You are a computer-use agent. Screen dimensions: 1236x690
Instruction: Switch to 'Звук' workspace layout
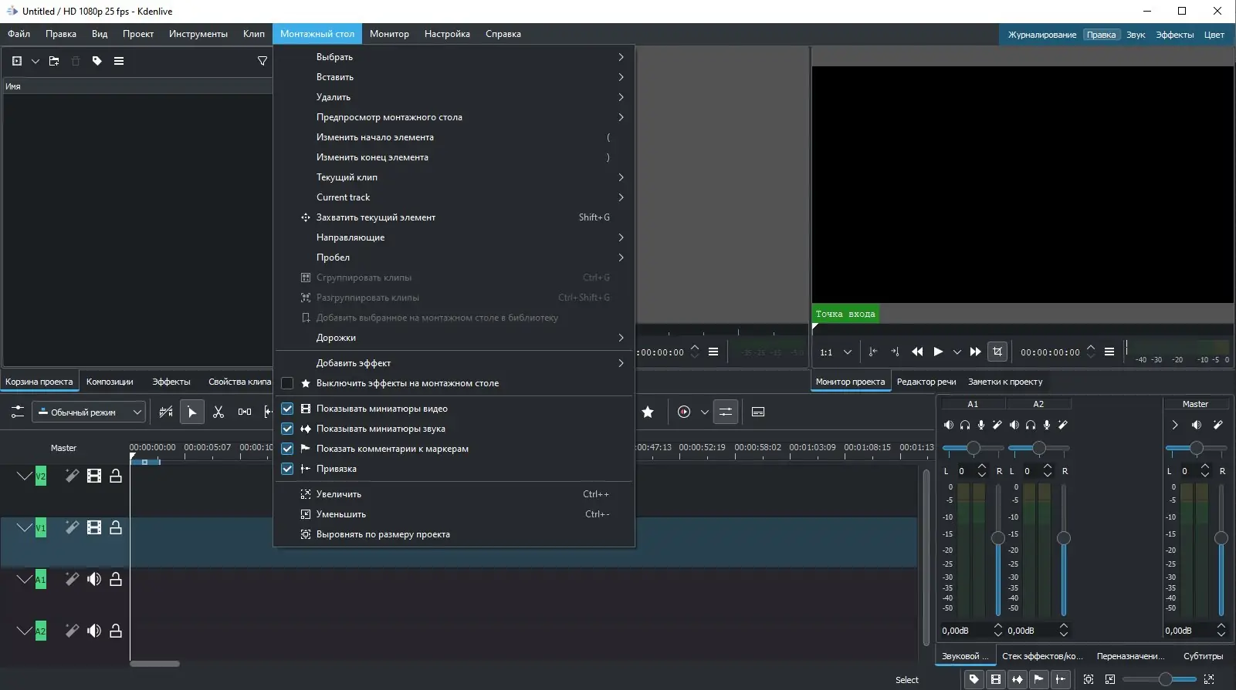click(x=1136, y=35)
